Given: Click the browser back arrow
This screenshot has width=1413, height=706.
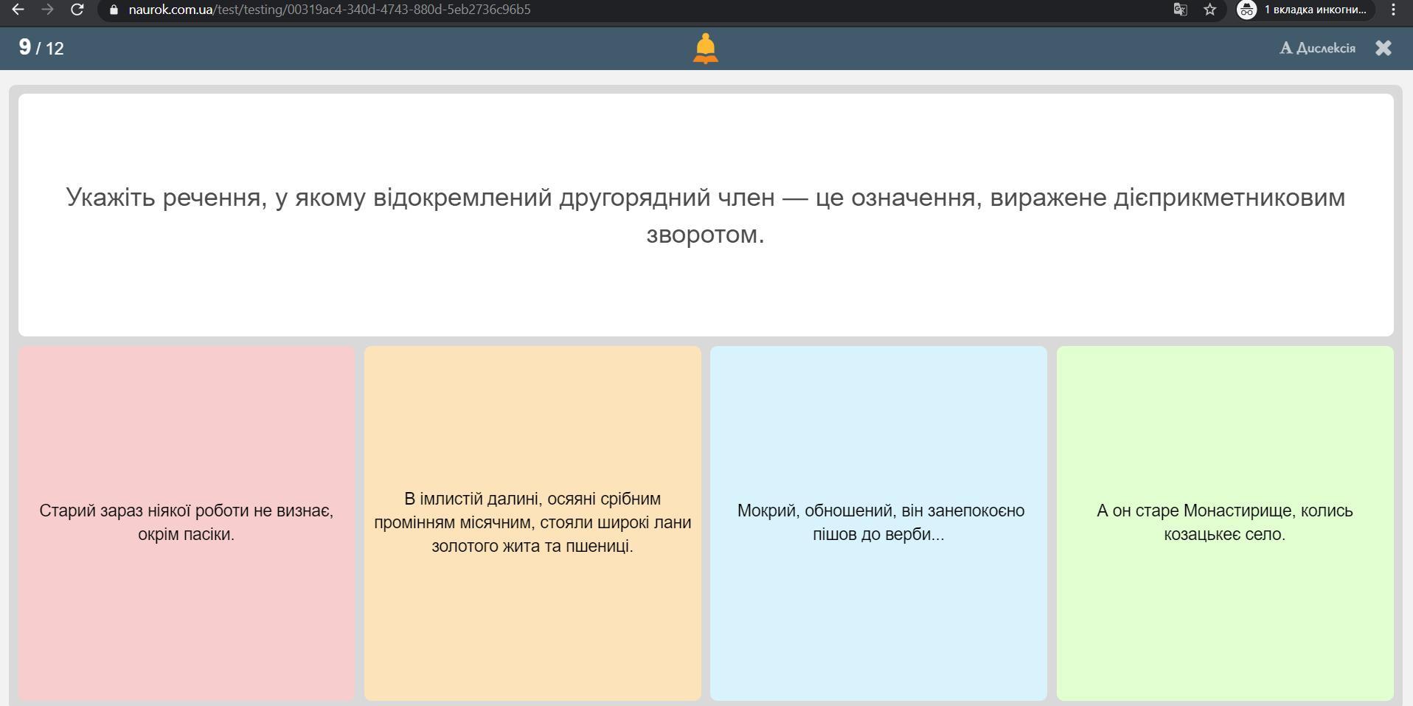Looking at the screenshot, I should tap(18, 10).
